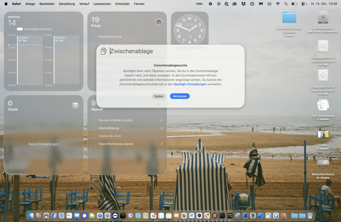Expand Neue Workshops planen subtasks count
This screenshot has width=341, height=222.
pyautogui.click(x=162, y=144)
